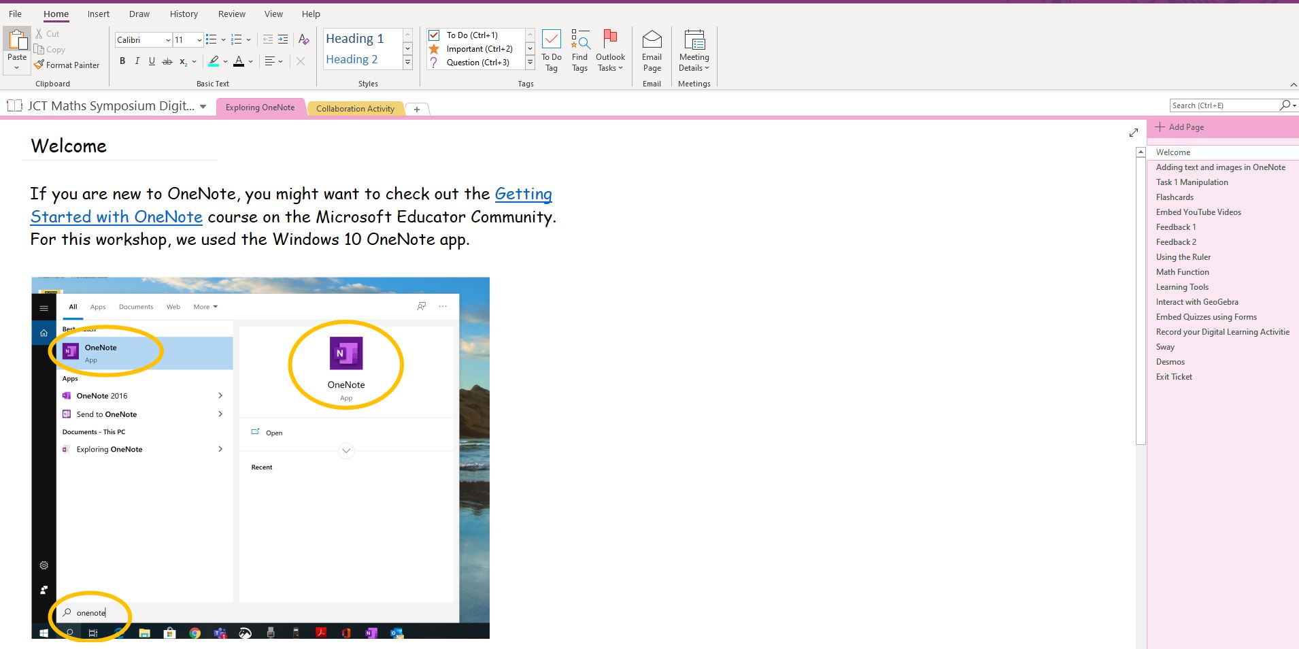Expand the Tags gallery More arrow
Viewport: 1299px width, 649px height.
point(530,63)
